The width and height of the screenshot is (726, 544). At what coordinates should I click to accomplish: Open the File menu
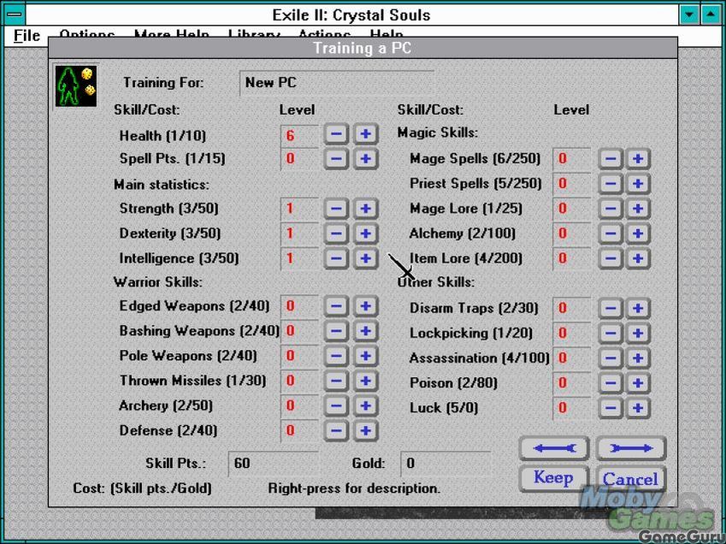27,35
